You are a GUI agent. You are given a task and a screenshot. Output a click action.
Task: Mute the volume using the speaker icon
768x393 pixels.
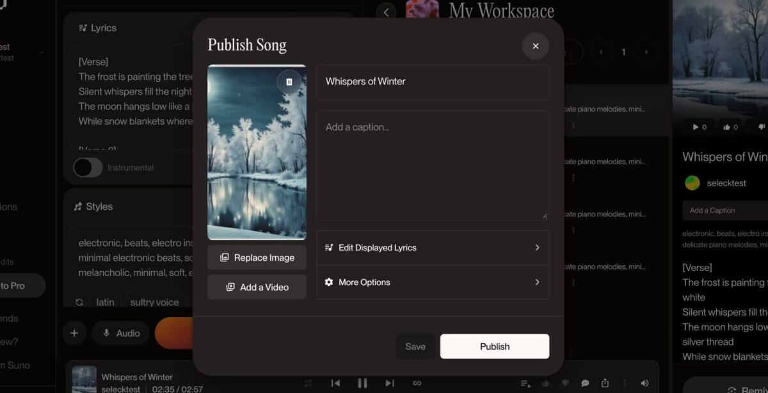point(644,383)
